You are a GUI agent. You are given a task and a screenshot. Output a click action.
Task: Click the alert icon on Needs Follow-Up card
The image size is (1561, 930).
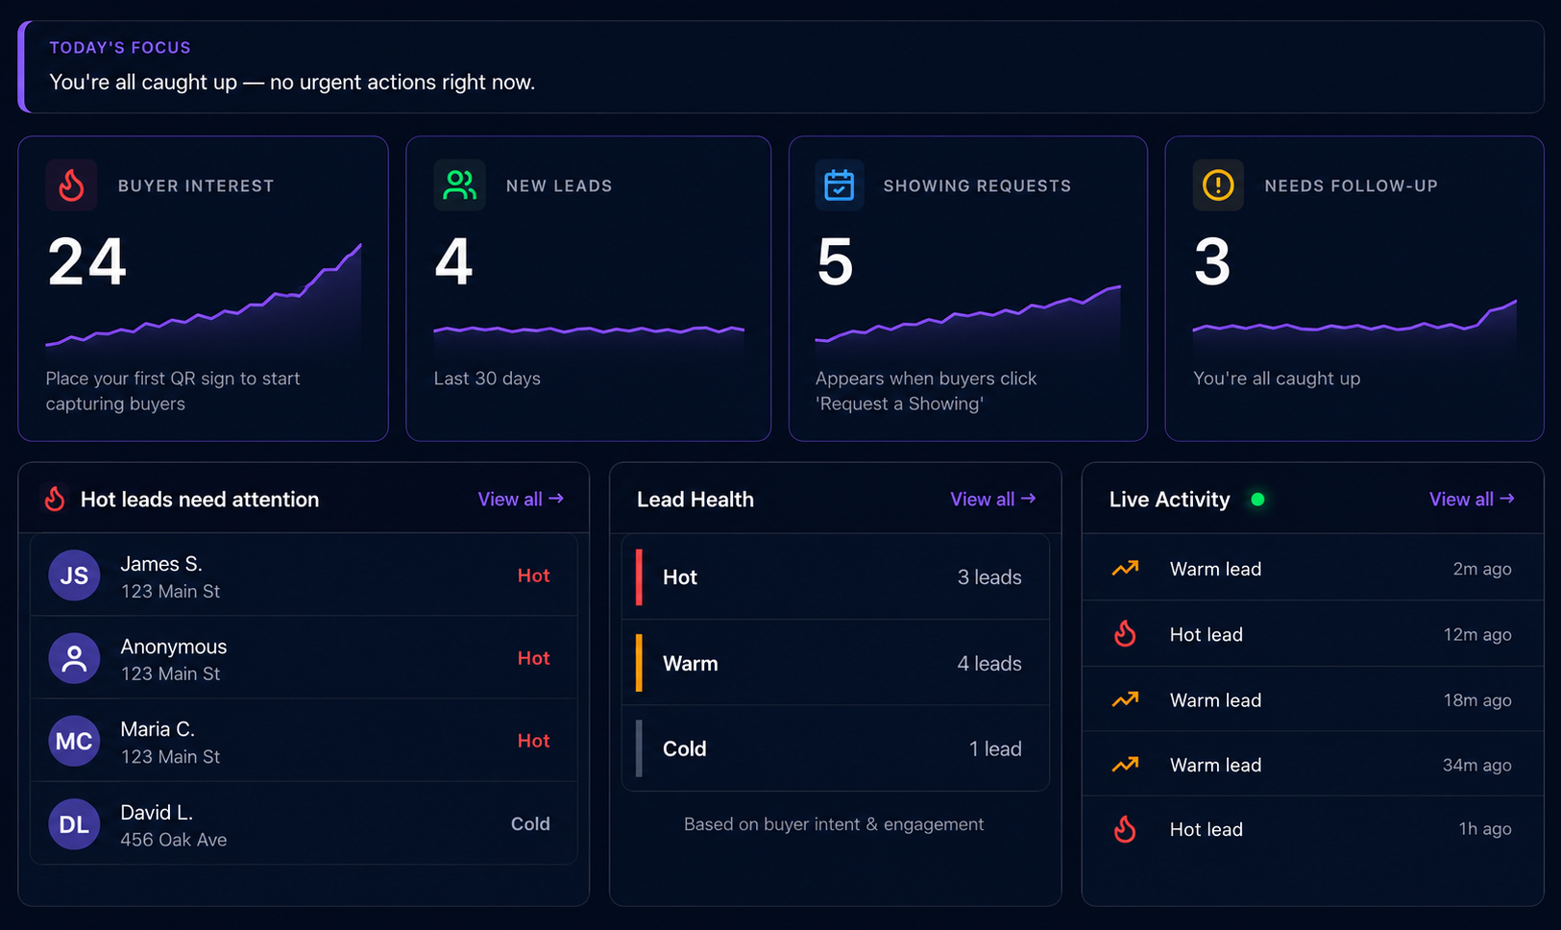(x=1218, y=184)
